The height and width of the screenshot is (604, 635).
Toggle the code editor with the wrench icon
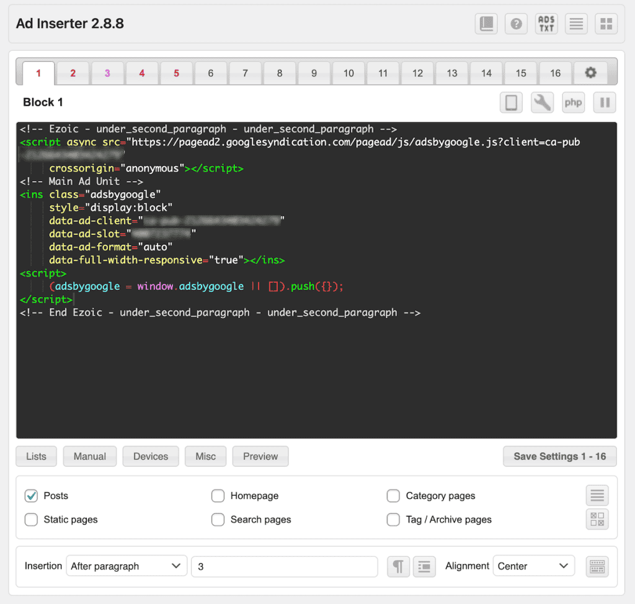[x=542, y=102]
